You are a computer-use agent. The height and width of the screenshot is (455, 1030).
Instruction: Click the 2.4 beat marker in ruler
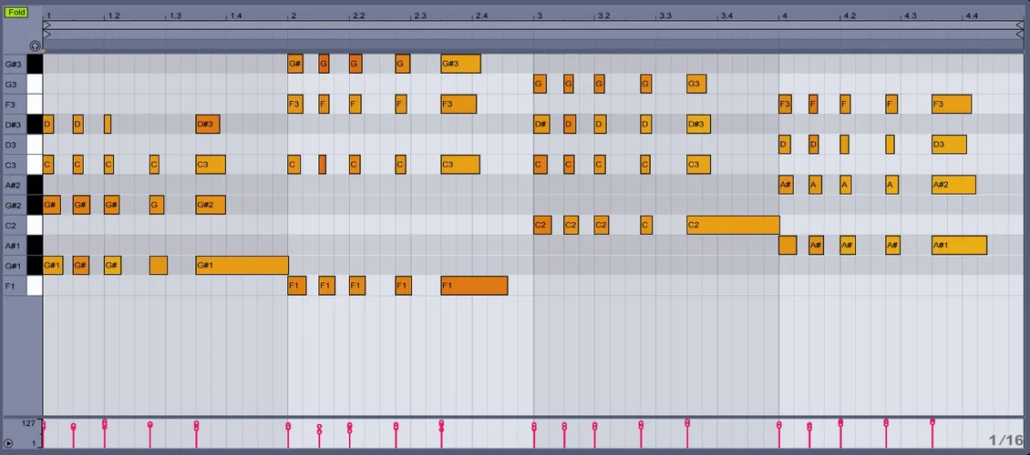[481, 15]
